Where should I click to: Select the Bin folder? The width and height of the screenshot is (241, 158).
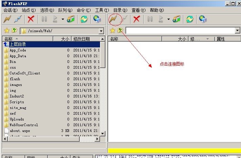tap(52, 62)
